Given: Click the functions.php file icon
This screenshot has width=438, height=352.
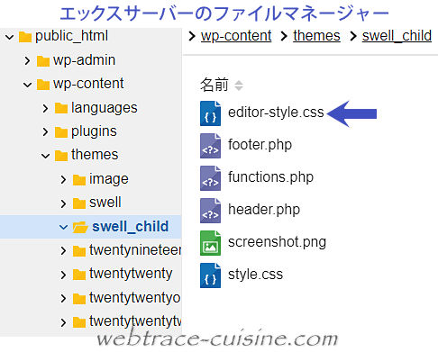Looking at the screenshot, I should click(210, 178).
